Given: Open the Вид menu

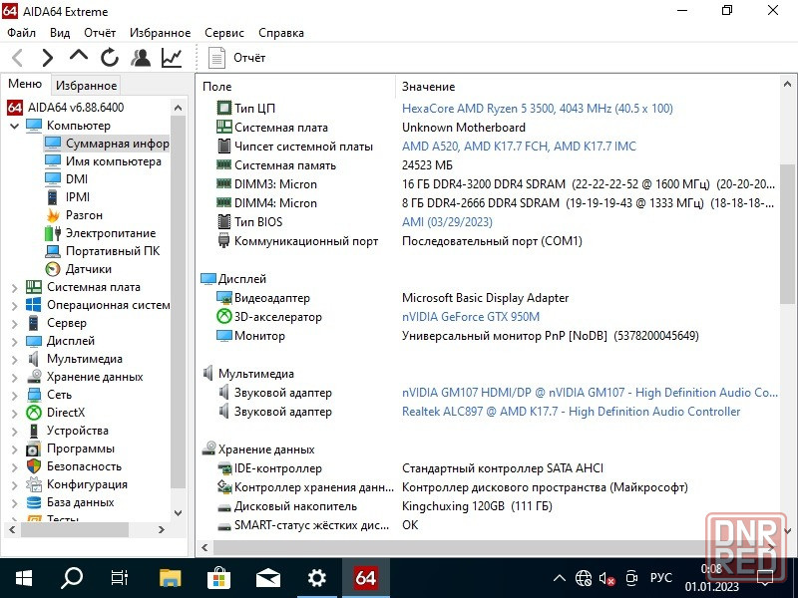Looking at the screenshot, I should click(x=60, y=33).
